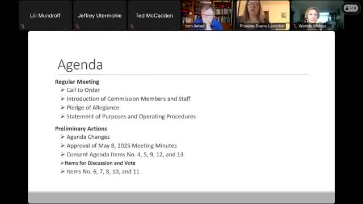Click the Agenda slide title
The image size is (363, 204).
click(x=80, y=65)
